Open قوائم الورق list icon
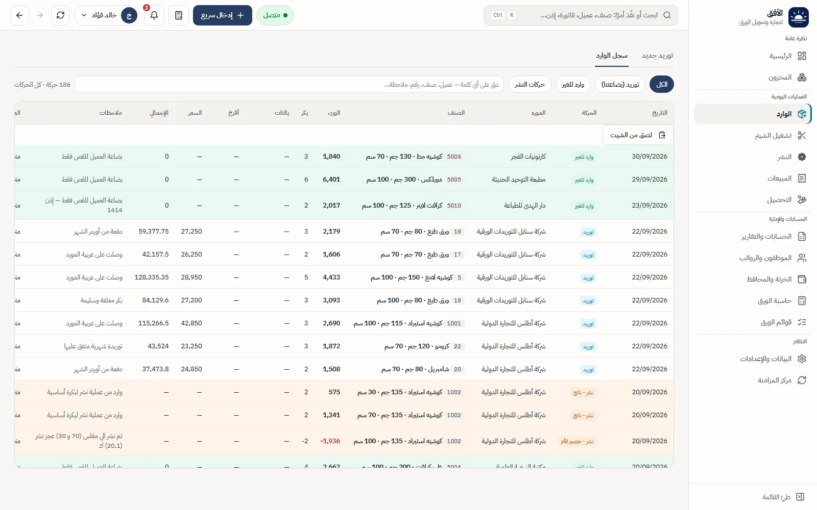 pos(802,322)
